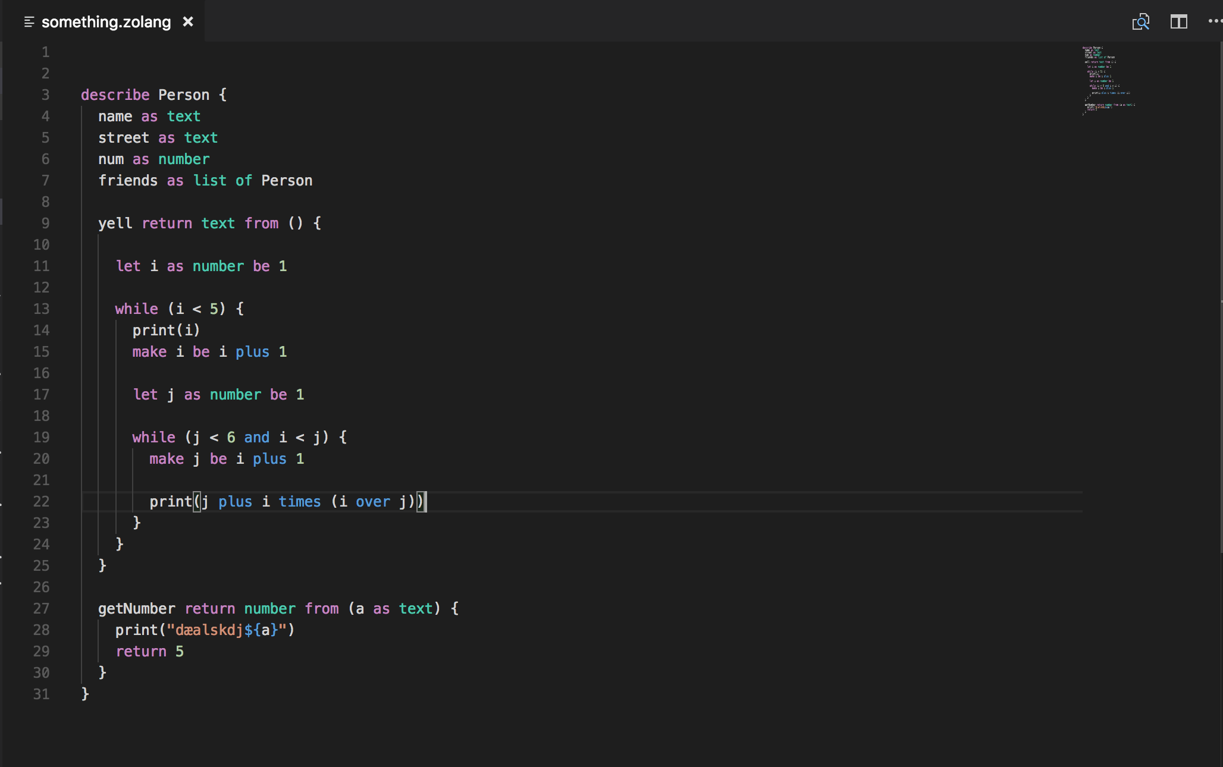Open the preview/search icon at top right
This screenshot has height=767, width=1223.
click(x=1140, y=22)
